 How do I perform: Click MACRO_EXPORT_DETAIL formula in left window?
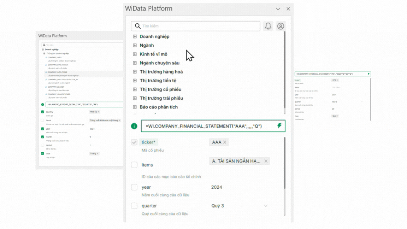click(85, 105)
